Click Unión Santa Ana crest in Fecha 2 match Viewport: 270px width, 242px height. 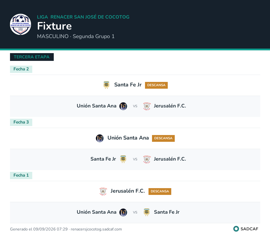pos(123,106)
